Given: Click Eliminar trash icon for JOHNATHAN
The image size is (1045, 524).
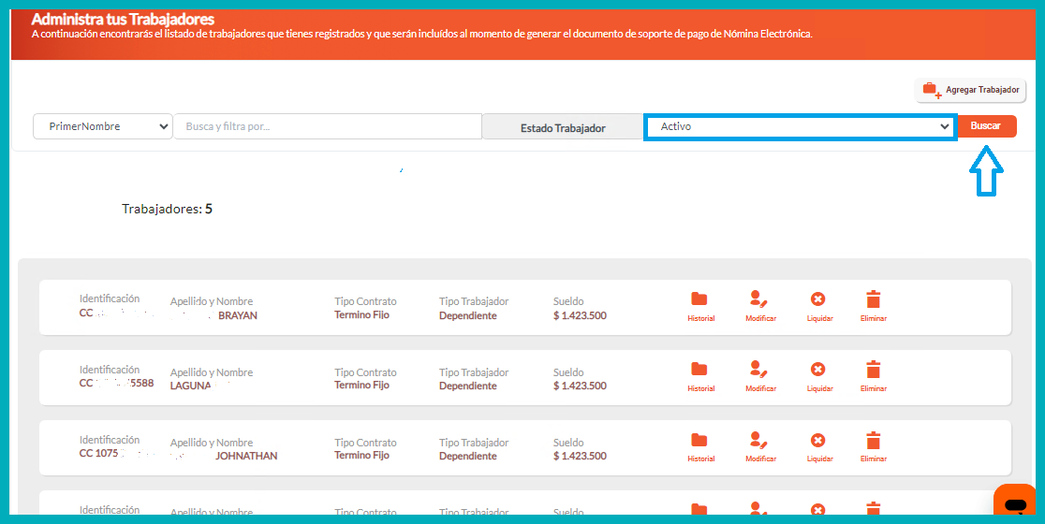Looking at the screenshot, I should coord(873,440).
